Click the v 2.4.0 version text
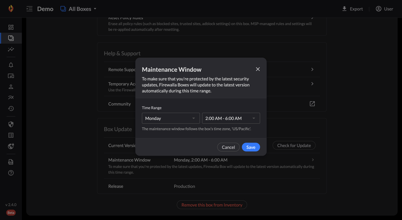The image size is (402, 220). (x=11, y=204)
